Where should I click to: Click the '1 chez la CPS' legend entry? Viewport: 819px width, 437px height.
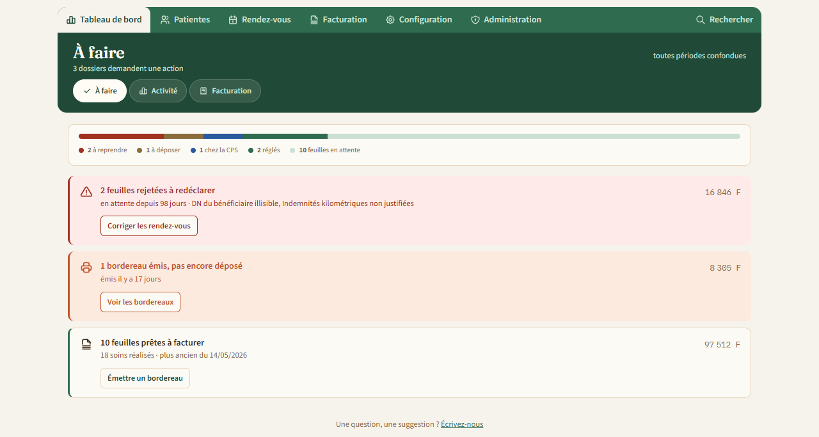[x=214, y=150]
